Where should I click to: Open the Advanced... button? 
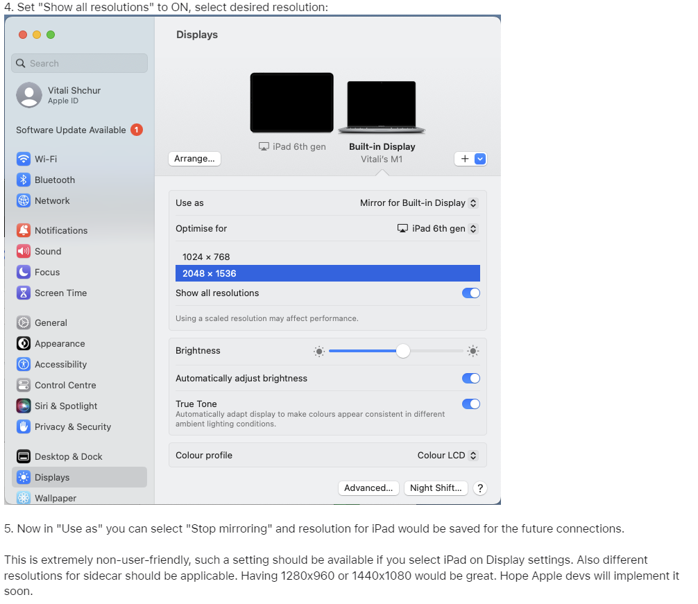tap(368, 488)
